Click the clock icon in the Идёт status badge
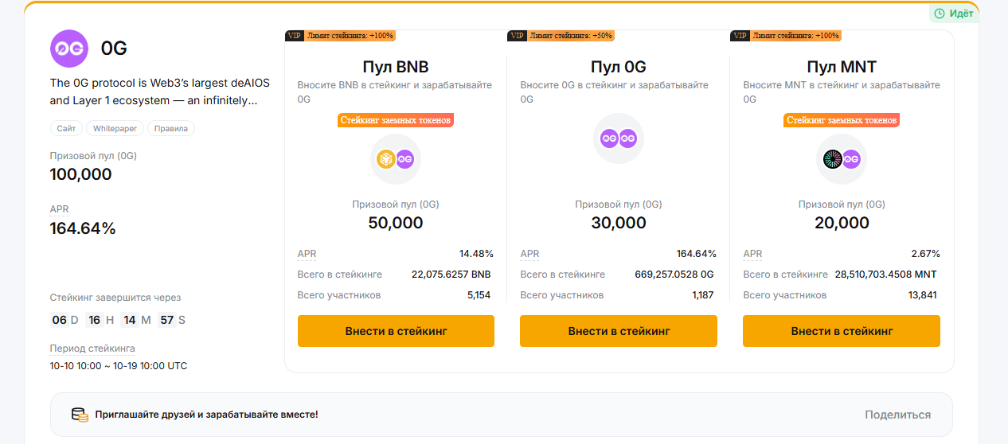Screen dimensions: 1008x444 [x=940, y=14]
